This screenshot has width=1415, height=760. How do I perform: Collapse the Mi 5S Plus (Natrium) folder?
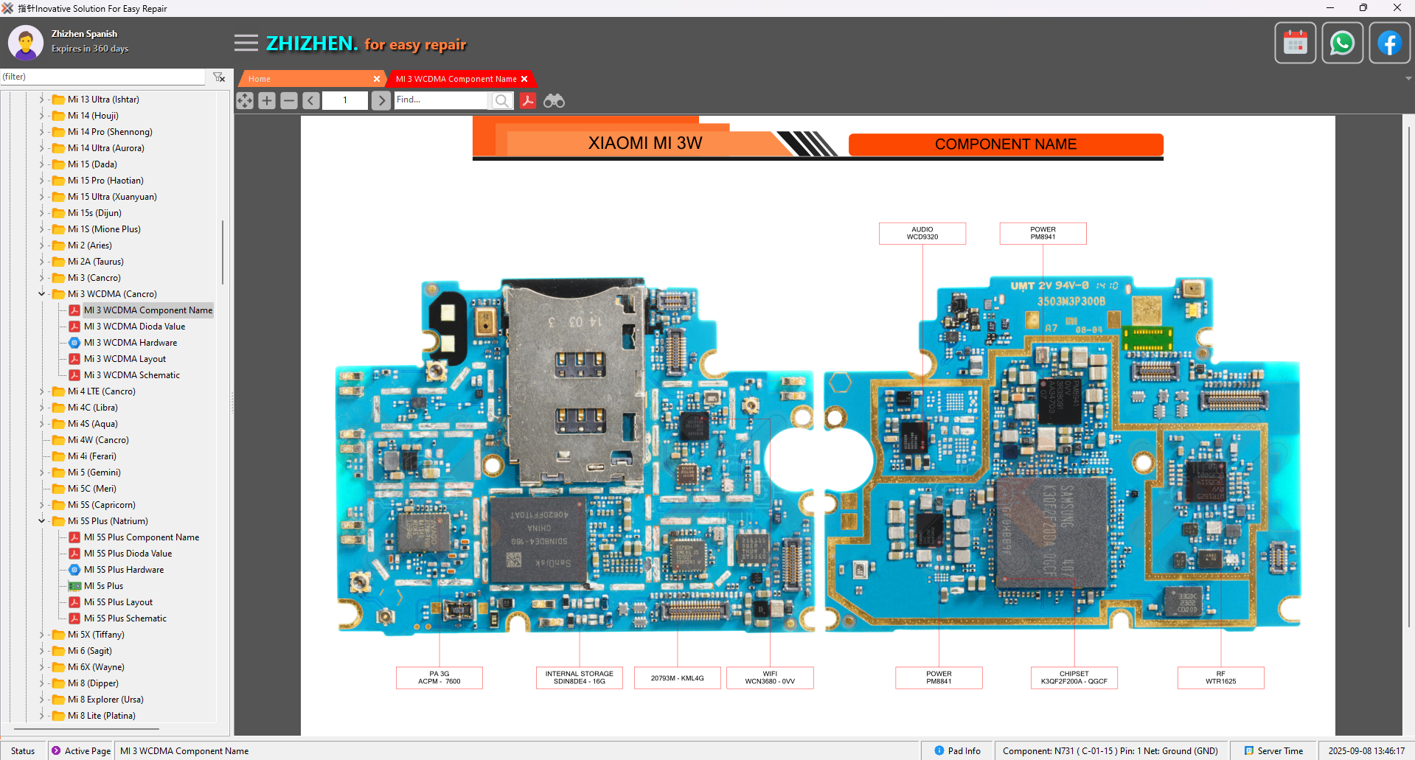pyautogui.click(x=41, y=521)
